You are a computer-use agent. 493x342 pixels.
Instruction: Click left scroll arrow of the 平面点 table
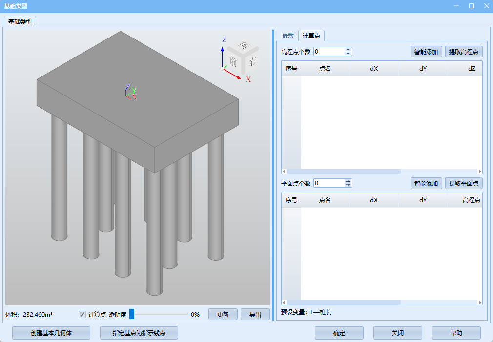[x=284, y=303]
